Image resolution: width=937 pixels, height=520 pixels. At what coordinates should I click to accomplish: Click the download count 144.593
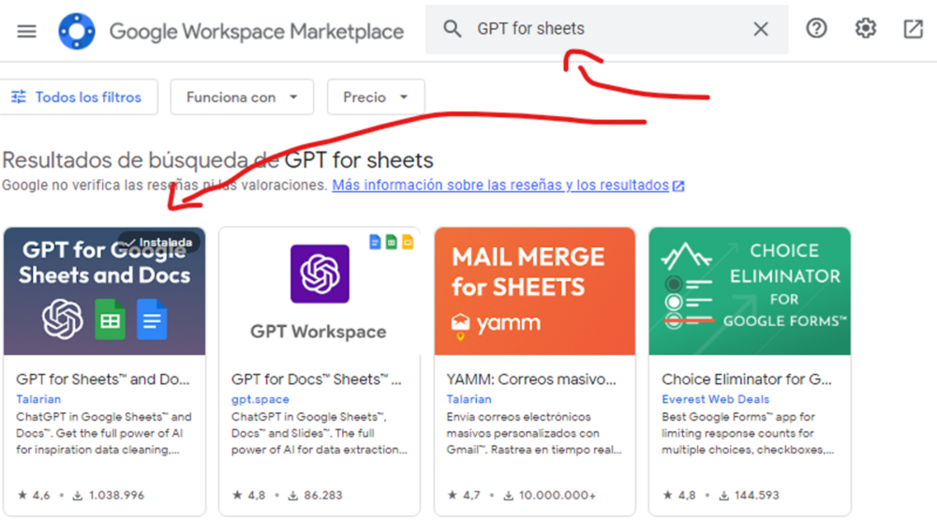[x=750, y=495]
